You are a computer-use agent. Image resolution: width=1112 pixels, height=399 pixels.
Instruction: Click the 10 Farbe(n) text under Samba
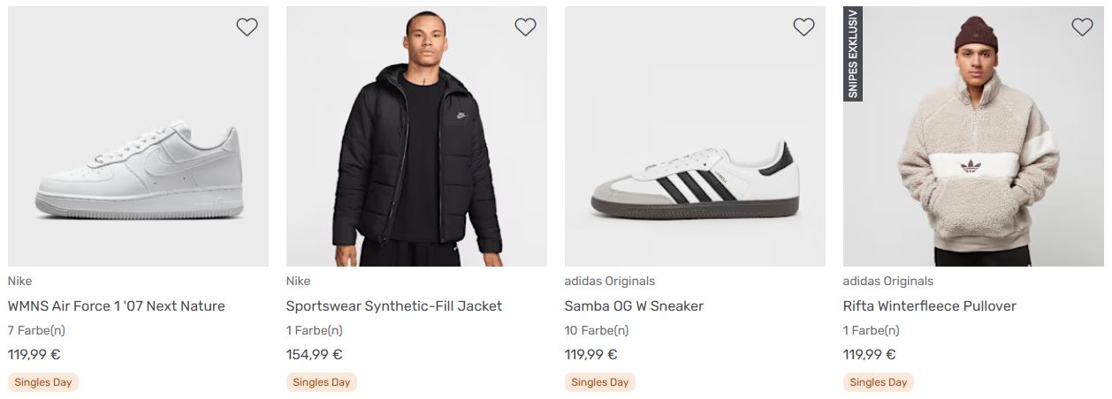pos(597,331)
